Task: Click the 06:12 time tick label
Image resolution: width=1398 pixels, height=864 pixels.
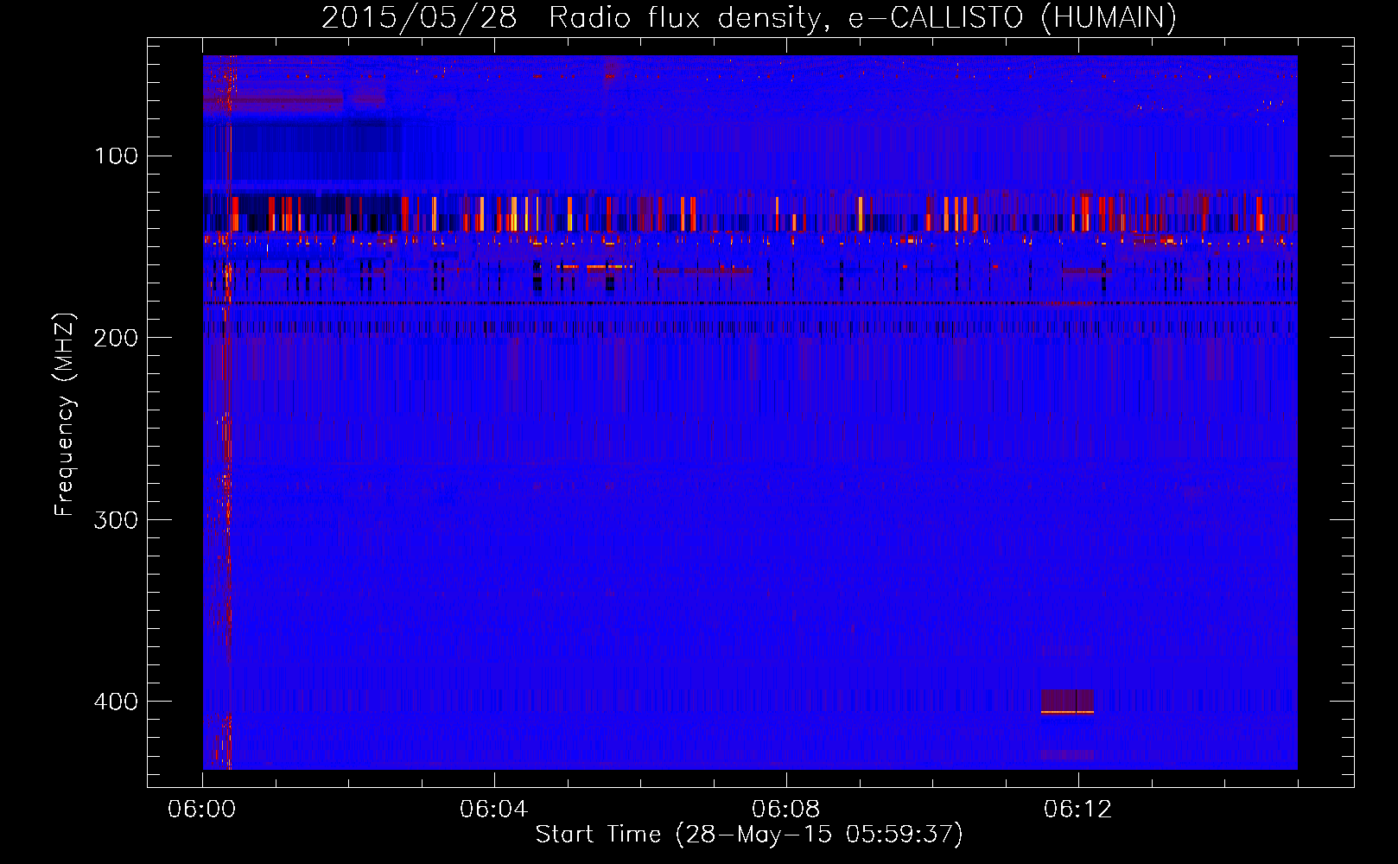Action: point(1077,810)
